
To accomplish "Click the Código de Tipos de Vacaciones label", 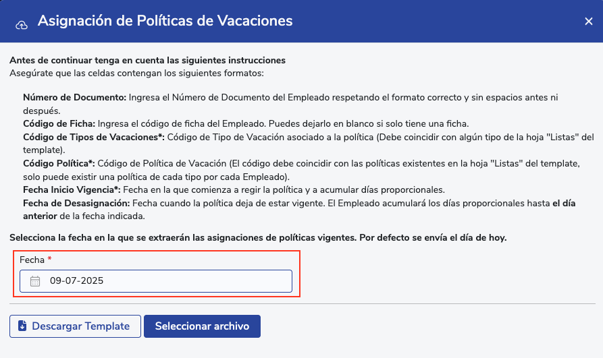I will click(93, 138).
